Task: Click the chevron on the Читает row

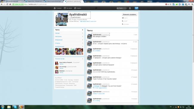Action: coord(82,33)
